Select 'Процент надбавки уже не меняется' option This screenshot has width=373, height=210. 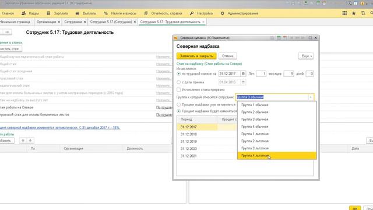[x=179, y=104]
